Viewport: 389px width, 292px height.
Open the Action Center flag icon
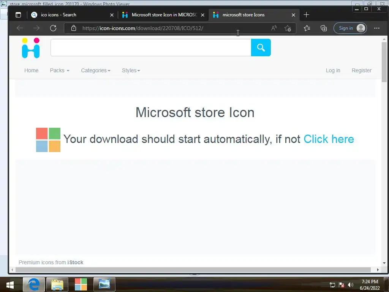pyautogui.click(x=342, y=285)
